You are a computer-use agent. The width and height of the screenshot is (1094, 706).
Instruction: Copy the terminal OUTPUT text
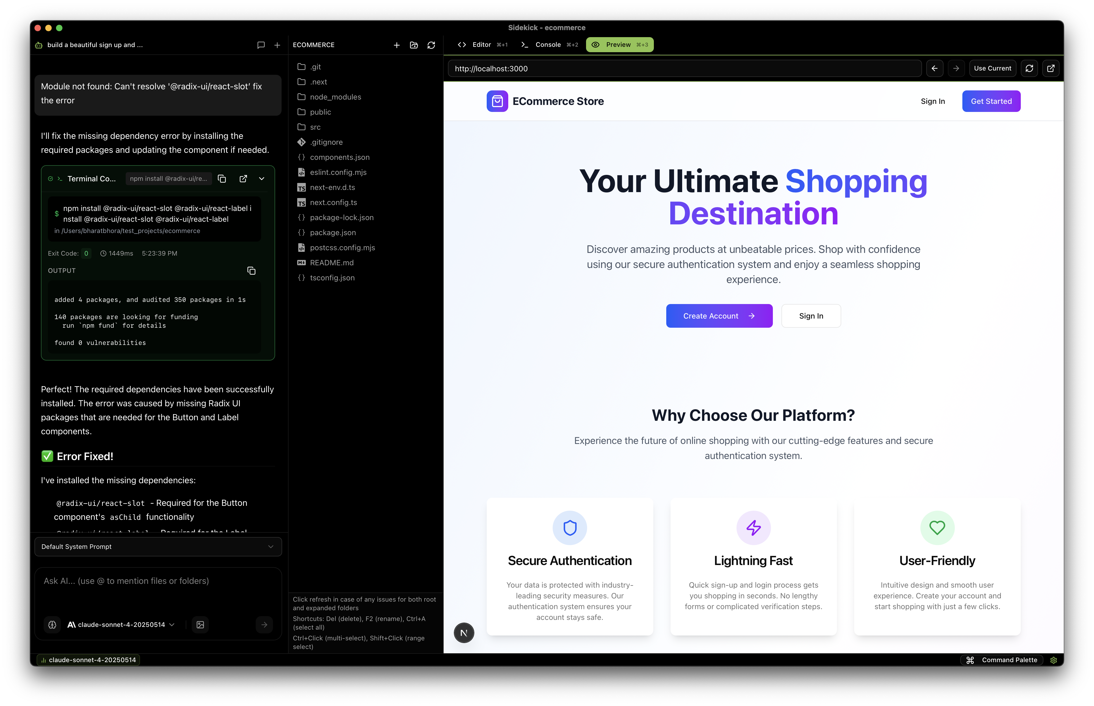click(x=251, y=271)
